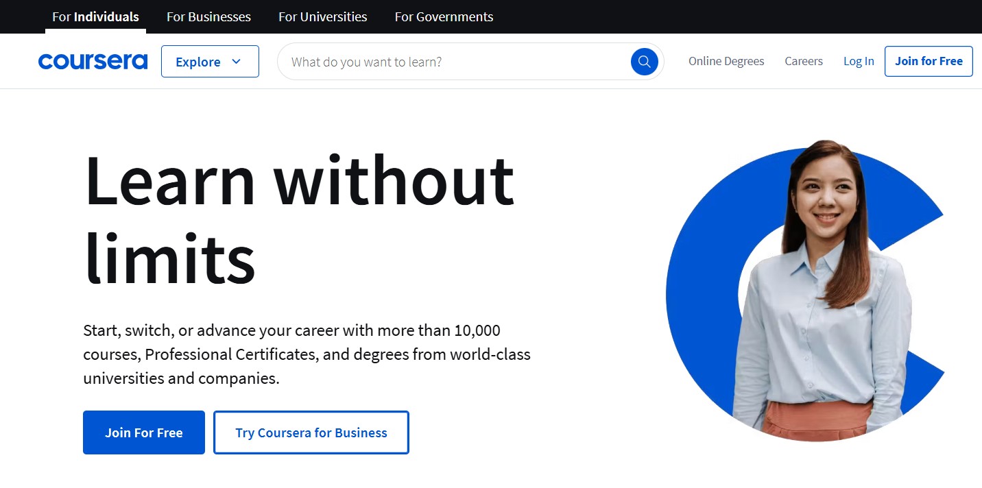Image resolution: width=982 pixels, height=488 pixels.
Task: Click the chevron arrow inside Explore
Action: [236, 62]
